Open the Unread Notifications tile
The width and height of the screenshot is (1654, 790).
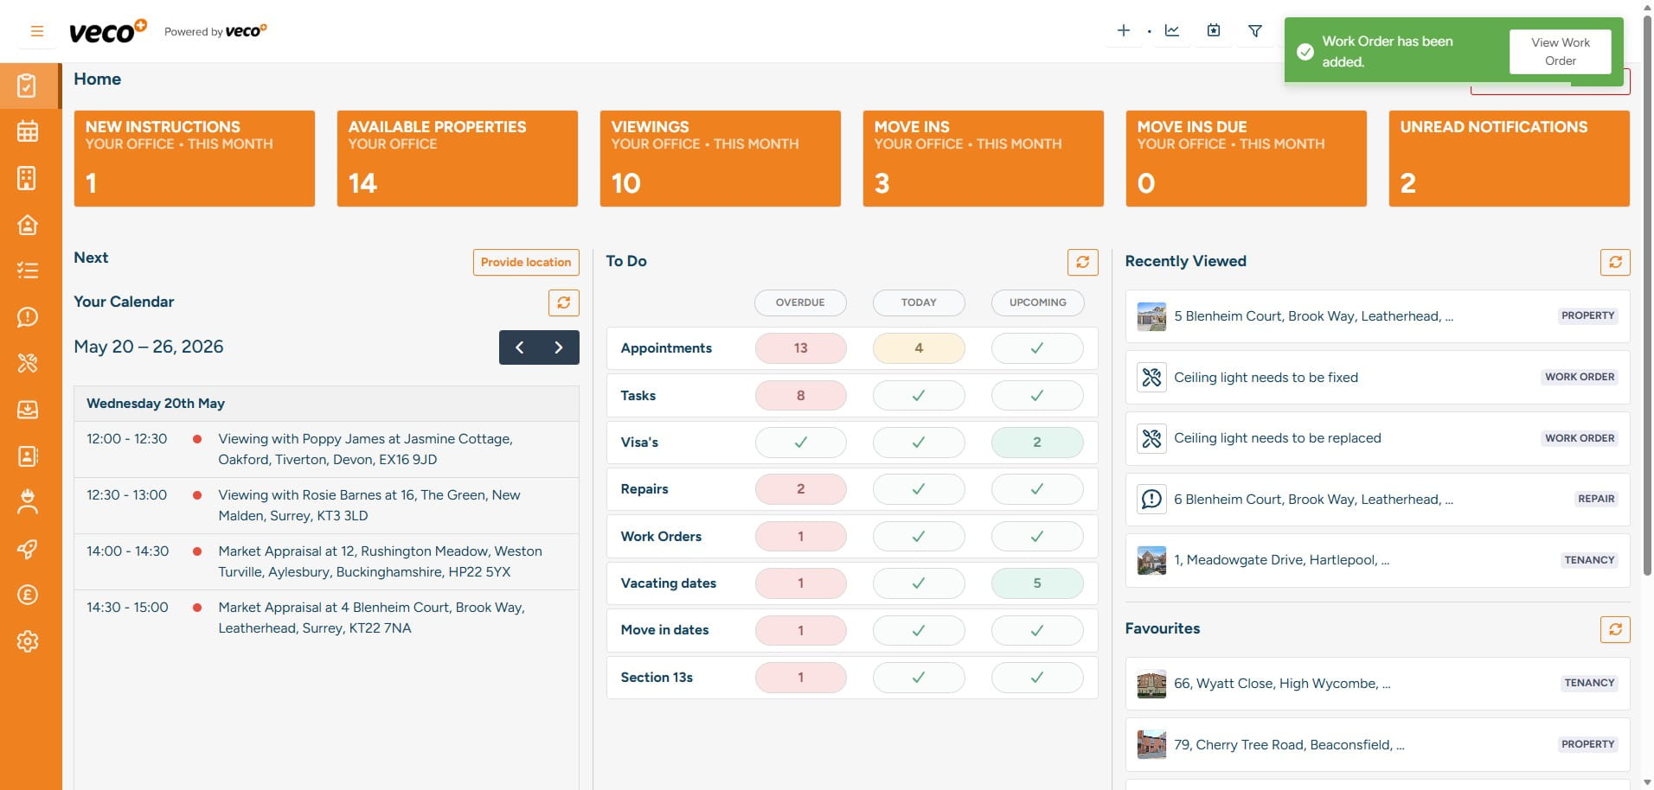1510,158
